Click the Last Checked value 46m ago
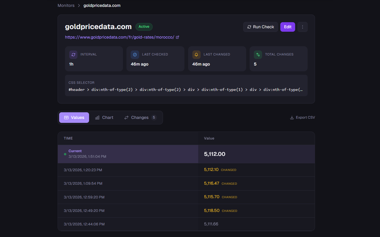 point(140,64)
